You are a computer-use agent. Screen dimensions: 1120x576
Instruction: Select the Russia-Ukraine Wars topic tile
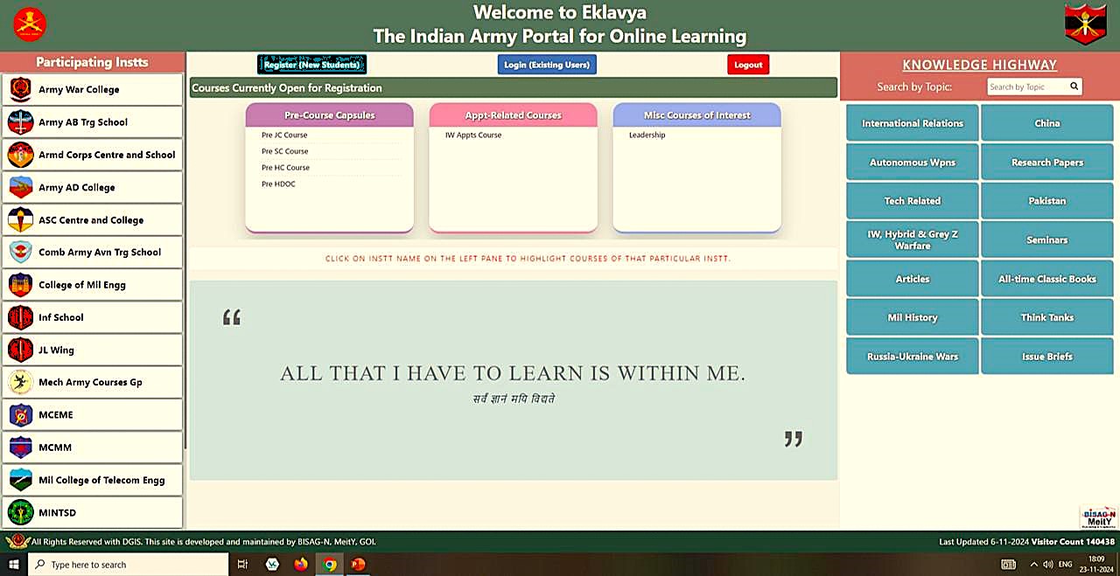point(913,357)
